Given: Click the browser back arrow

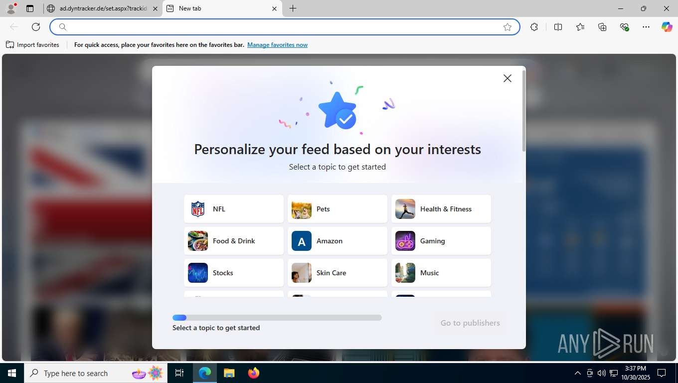Looking at the screenshot, I should tap(14, 27).
